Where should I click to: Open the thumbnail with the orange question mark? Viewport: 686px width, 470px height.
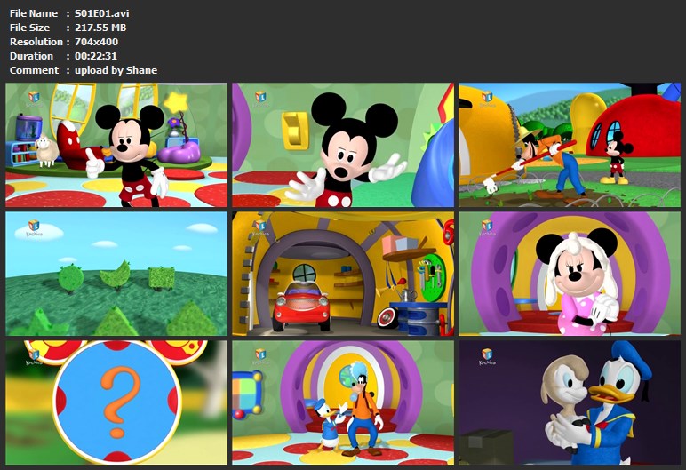(x=116, y=402)
